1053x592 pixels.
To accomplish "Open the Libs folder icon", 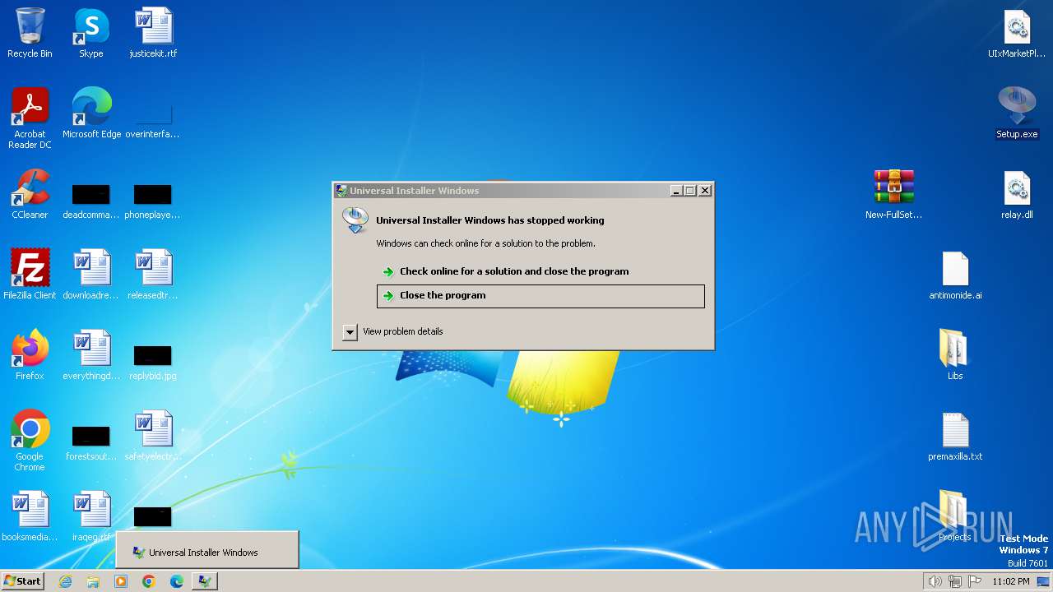I will [x=955, y=354].
